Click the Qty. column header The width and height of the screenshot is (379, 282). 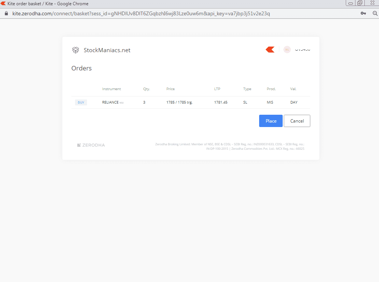(146, 89)
